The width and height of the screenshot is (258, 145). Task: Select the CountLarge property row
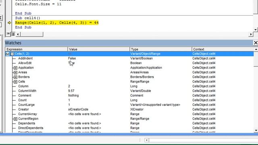129,105
